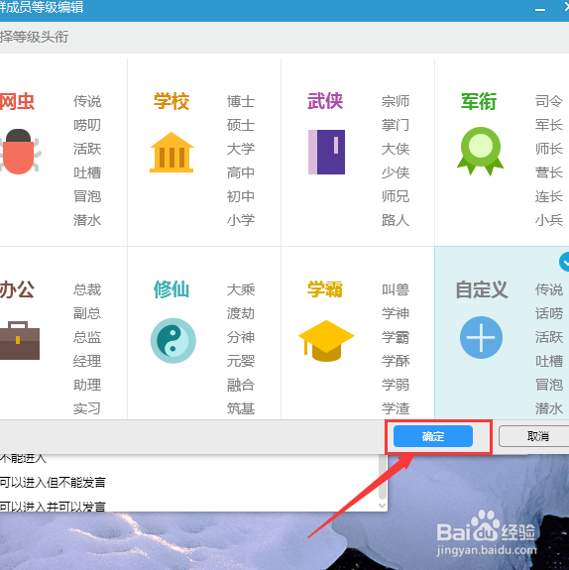
Task: Click 司令 in the 军衔 list
Action: [x=549, y=101]
